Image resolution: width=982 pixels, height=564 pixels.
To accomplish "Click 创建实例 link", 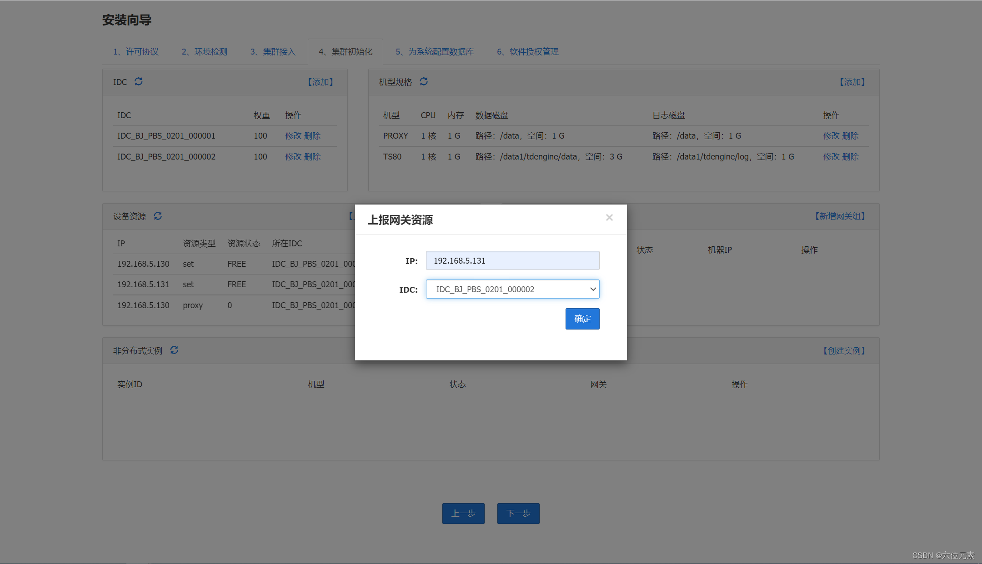I will point(844,351).
